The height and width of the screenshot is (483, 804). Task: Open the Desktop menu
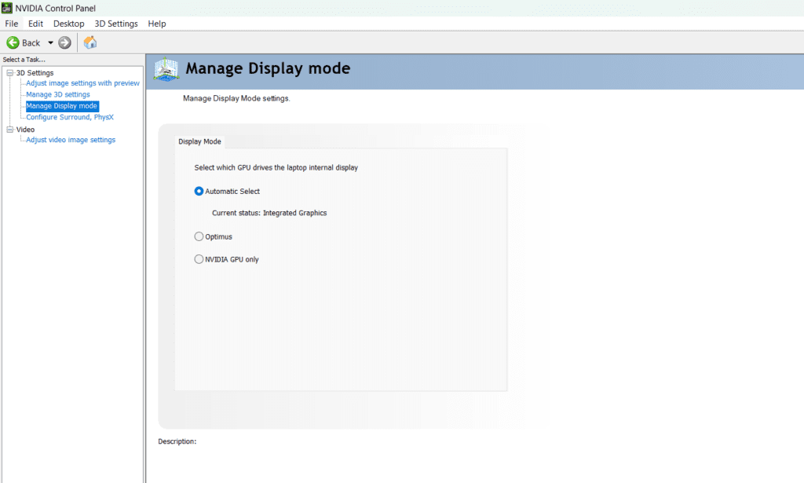tap(69, 24)
